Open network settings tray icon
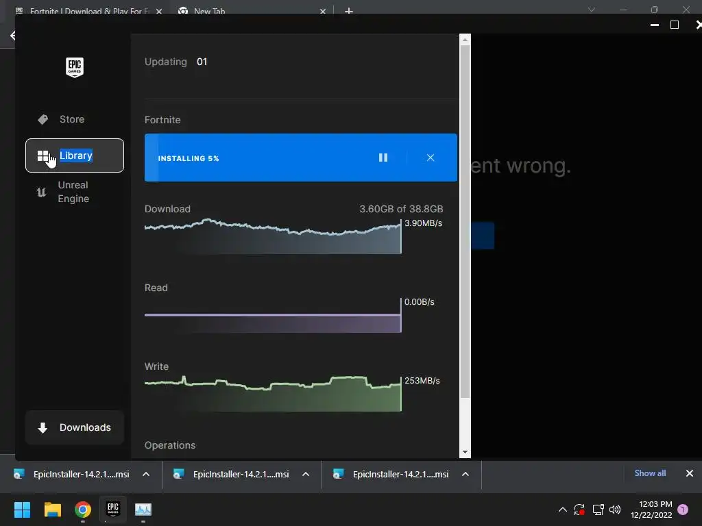 pos(598,510)
